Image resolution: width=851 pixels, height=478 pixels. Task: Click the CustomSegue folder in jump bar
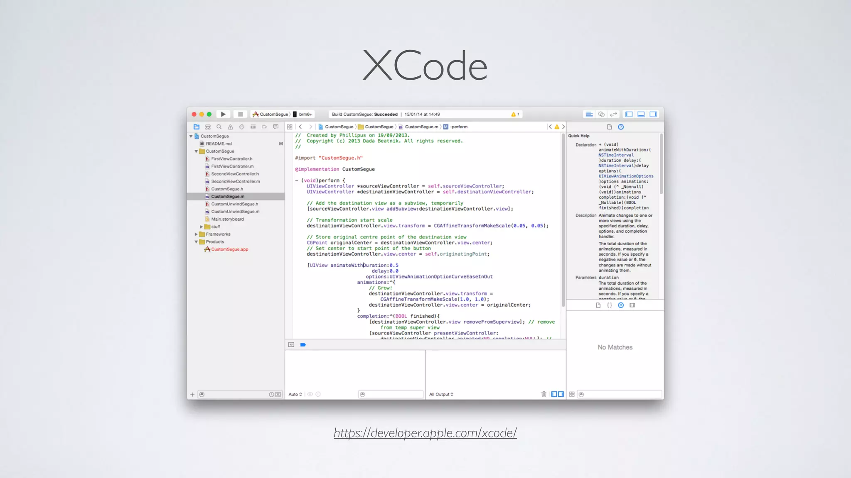(x=376, y=127)
